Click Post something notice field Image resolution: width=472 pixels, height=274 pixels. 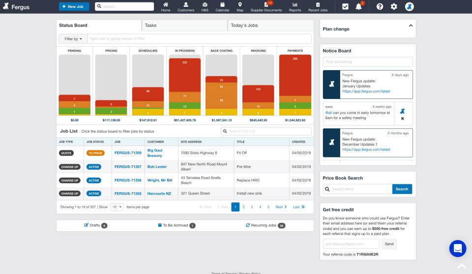point(368,62)
